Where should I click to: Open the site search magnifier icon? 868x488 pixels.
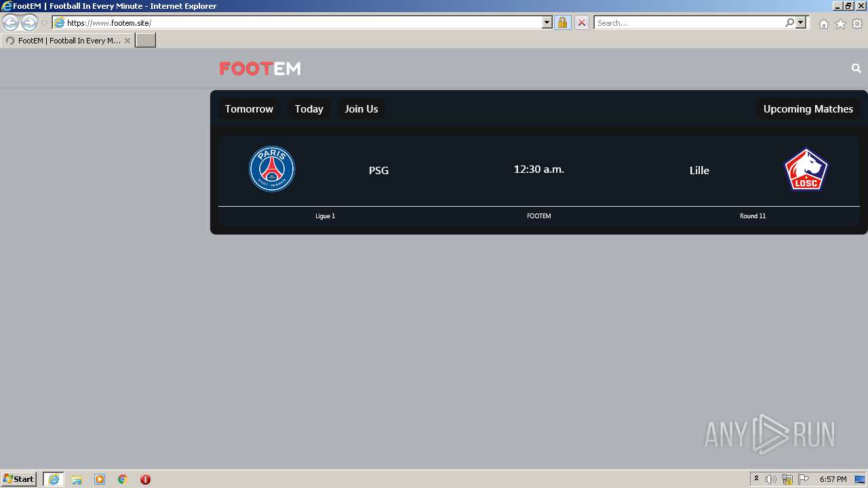(x=856, y=68)
